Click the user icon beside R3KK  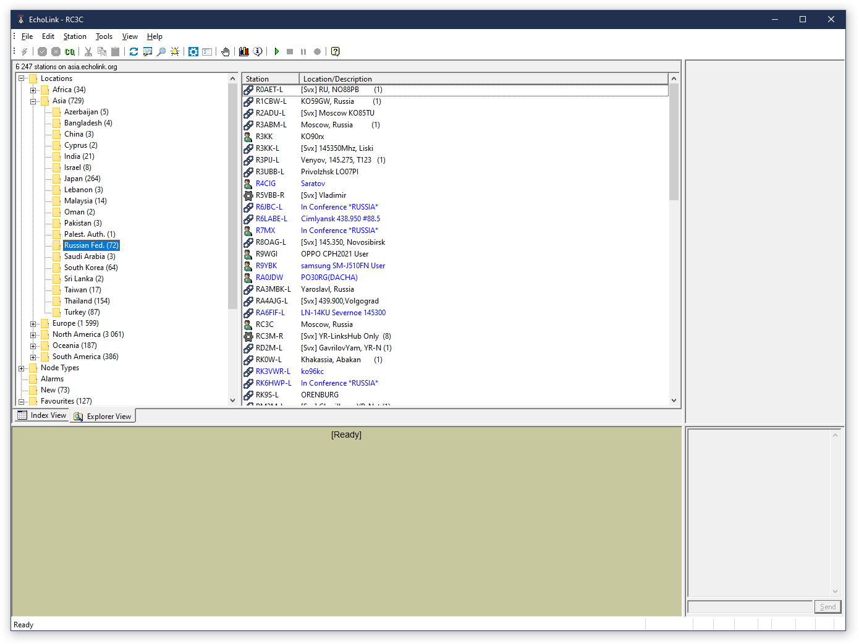tap(248, 137)
